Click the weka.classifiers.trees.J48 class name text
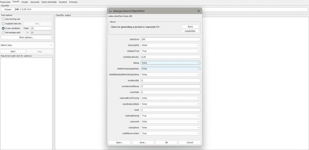This screenshot has height=150, width=309. 120,16
